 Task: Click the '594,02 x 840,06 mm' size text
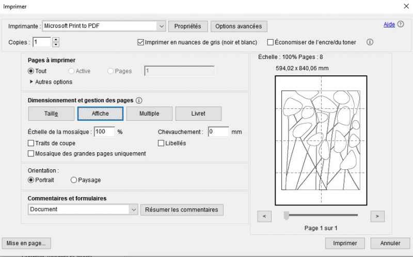pos(302,68)
